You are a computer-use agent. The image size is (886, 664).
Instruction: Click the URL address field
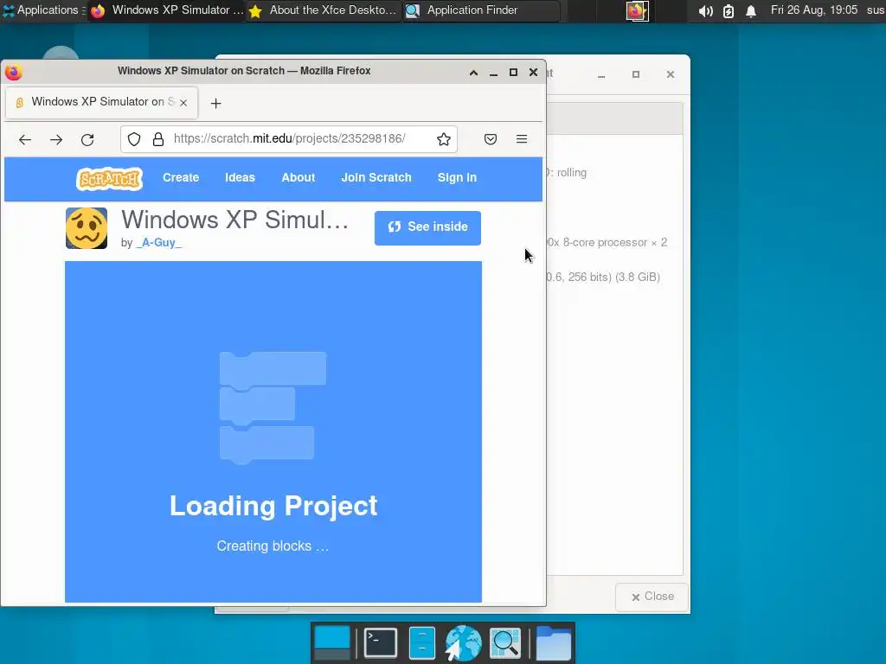(x=288, y=139)
